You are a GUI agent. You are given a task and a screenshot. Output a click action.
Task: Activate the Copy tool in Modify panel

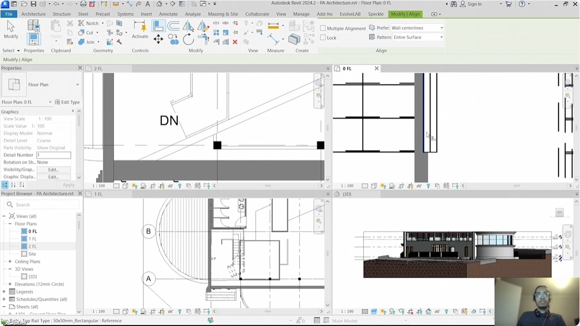pos(174,39)
